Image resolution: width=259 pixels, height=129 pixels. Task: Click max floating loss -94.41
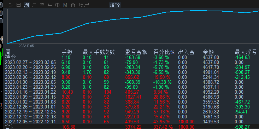click(x=241, y=112)
